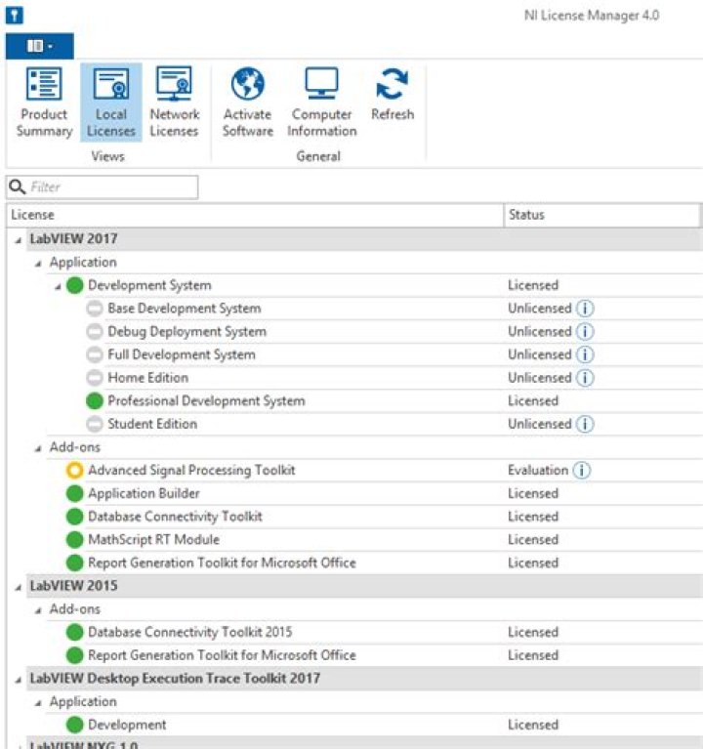Viewport: 703px width, 749px height.
Task: Select the Application Builder add-on
Action: coord(144,493)
